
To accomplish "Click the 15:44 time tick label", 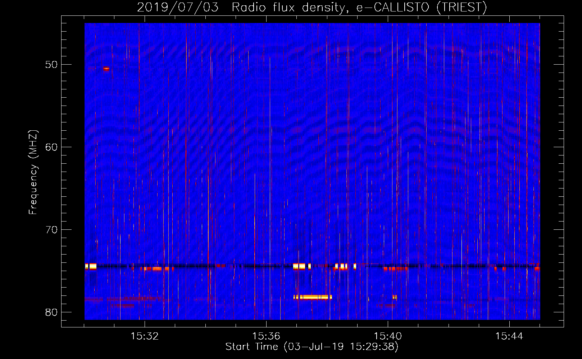I will coord(509,336).
